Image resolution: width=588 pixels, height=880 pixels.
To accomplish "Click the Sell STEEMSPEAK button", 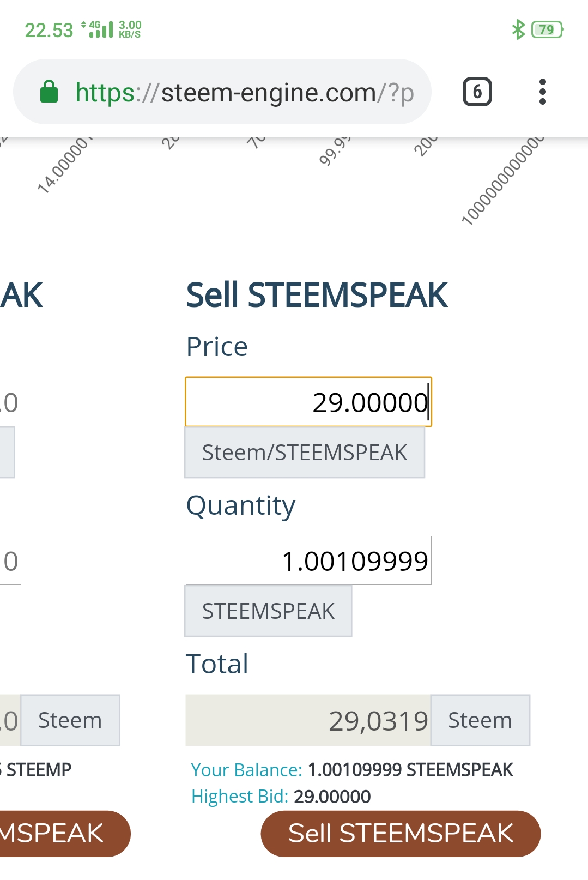I will point(401,834).
